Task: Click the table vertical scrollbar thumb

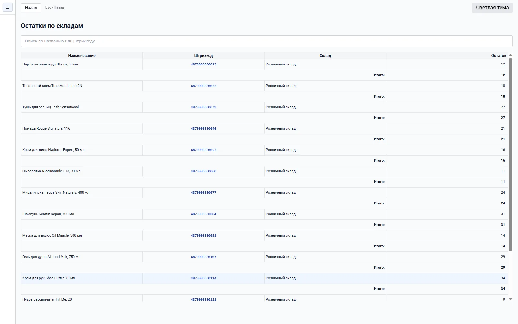Action: 510,155
